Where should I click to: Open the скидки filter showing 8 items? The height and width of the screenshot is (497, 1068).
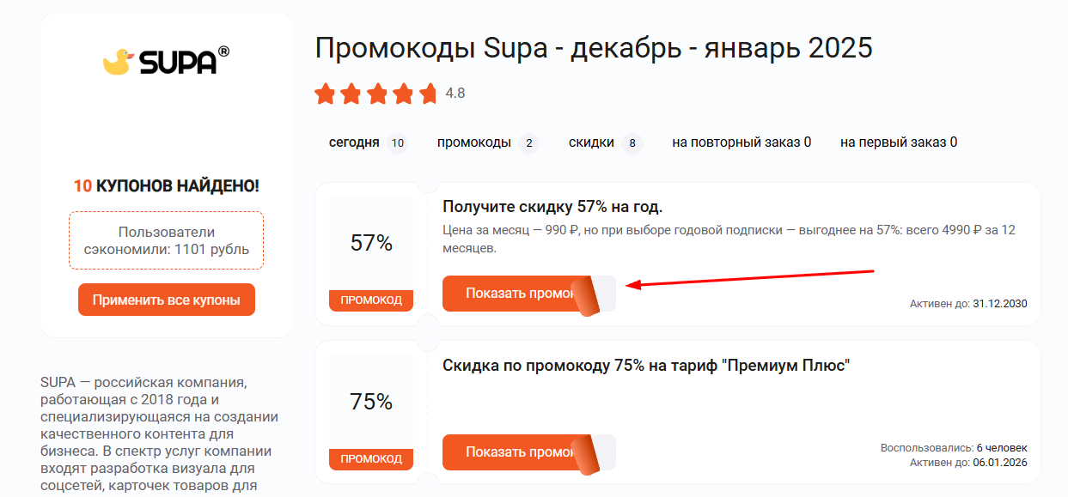[592, 142]
